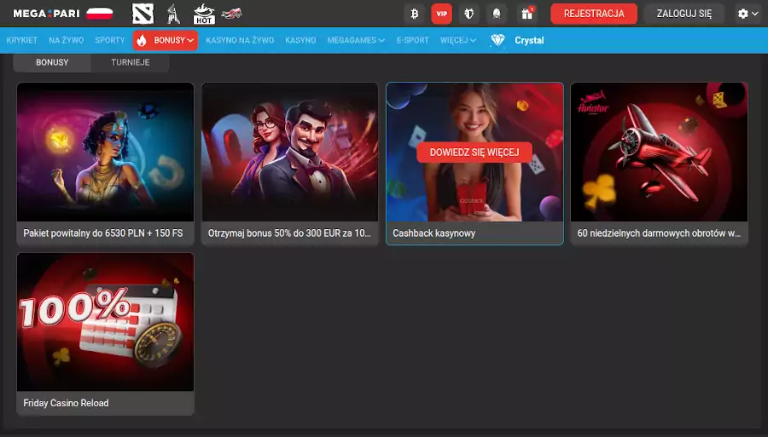Open the Krykiet section
Screen dimensions: 768x437
(22, 40)
